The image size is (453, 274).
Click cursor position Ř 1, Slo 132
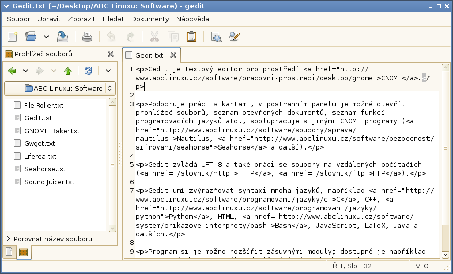coord(352,266)
